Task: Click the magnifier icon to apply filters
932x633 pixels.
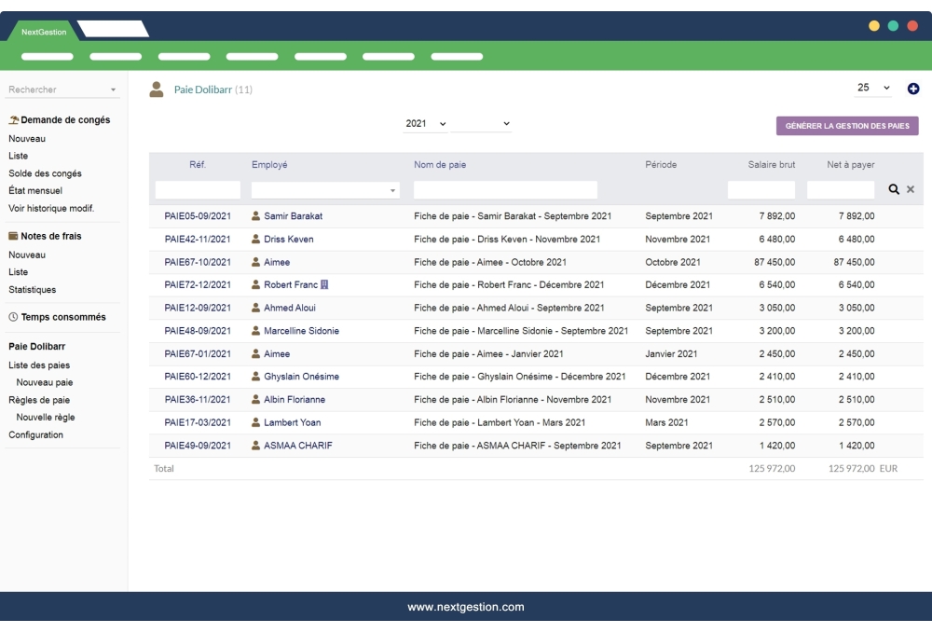Action: 895,190
